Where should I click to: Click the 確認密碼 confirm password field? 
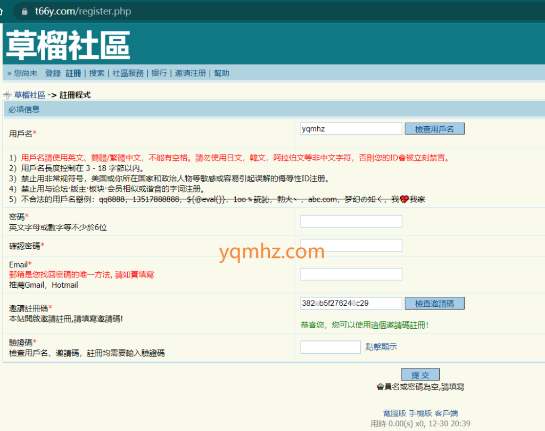pyautogui.click(x=351, y=245)
